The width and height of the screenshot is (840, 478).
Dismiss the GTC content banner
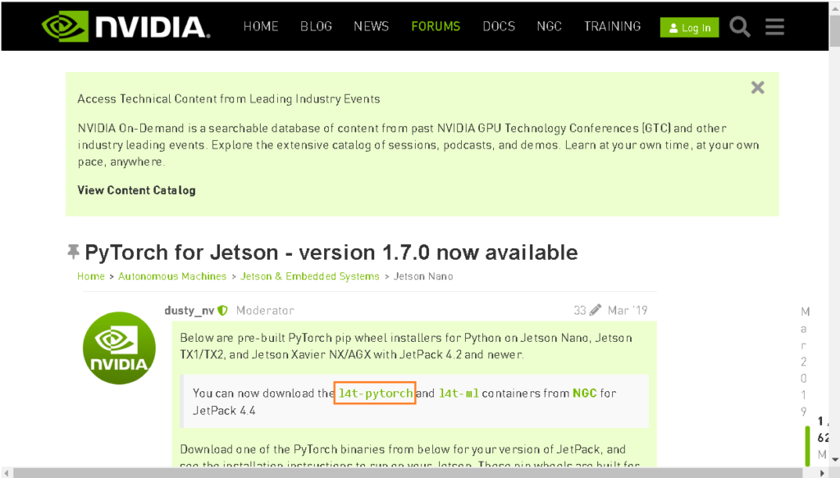click(756, 87)
